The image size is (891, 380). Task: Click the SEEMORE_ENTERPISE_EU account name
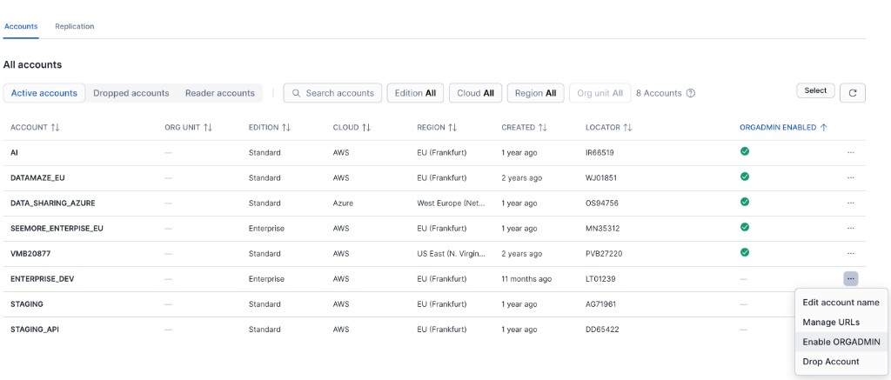pos(57,229)
